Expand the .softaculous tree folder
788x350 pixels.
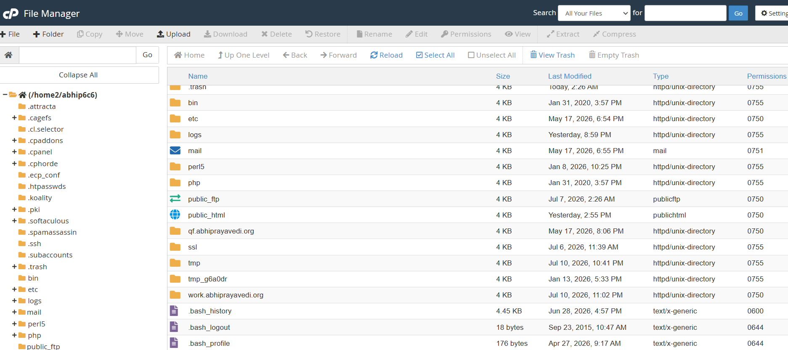pos(15,221)
